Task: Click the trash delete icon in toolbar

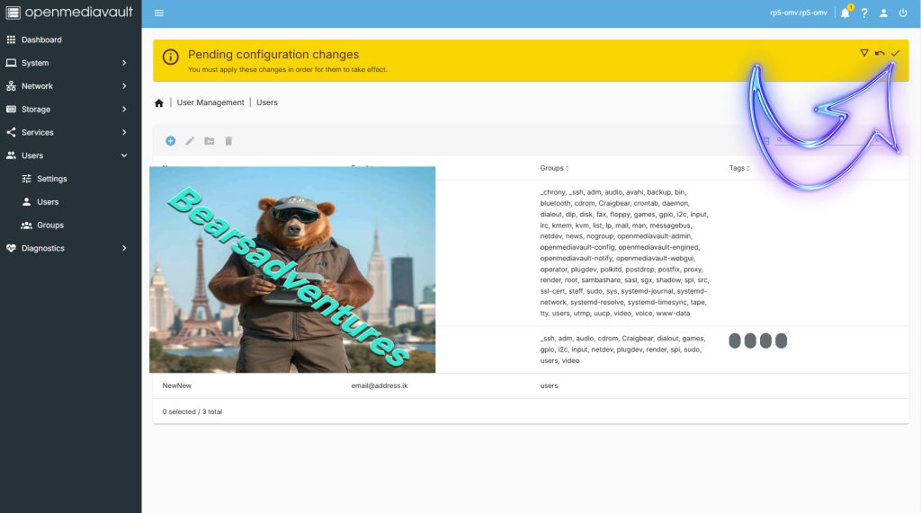Action: [x=228, y=141]
